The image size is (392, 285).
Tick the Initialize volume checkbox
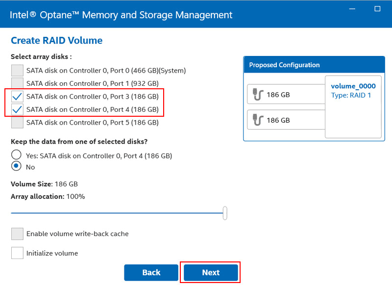click(17, 253)
